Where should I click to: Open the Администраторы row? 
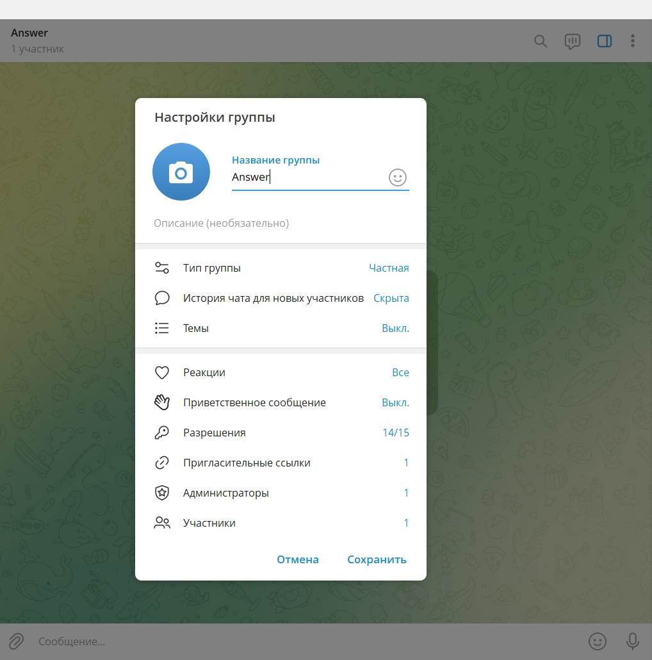coord(281,493)
